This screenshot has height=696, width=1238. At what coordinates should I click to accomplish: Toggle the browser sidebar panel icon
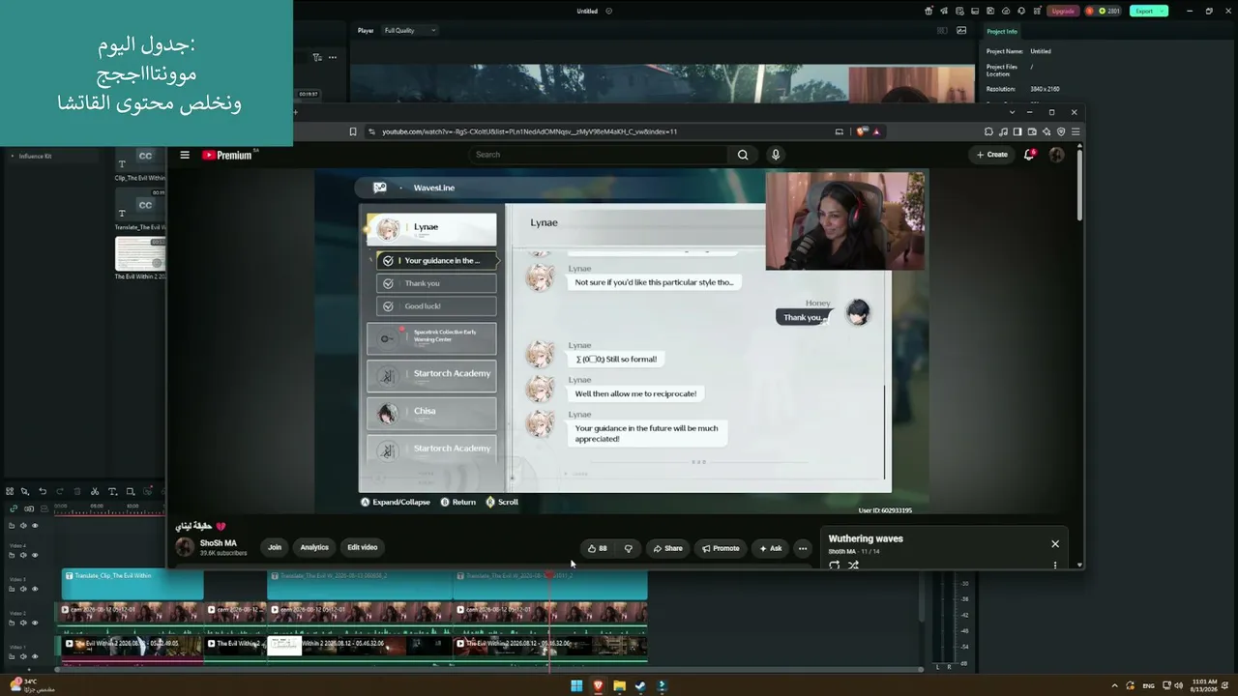tap(1017, 131)
